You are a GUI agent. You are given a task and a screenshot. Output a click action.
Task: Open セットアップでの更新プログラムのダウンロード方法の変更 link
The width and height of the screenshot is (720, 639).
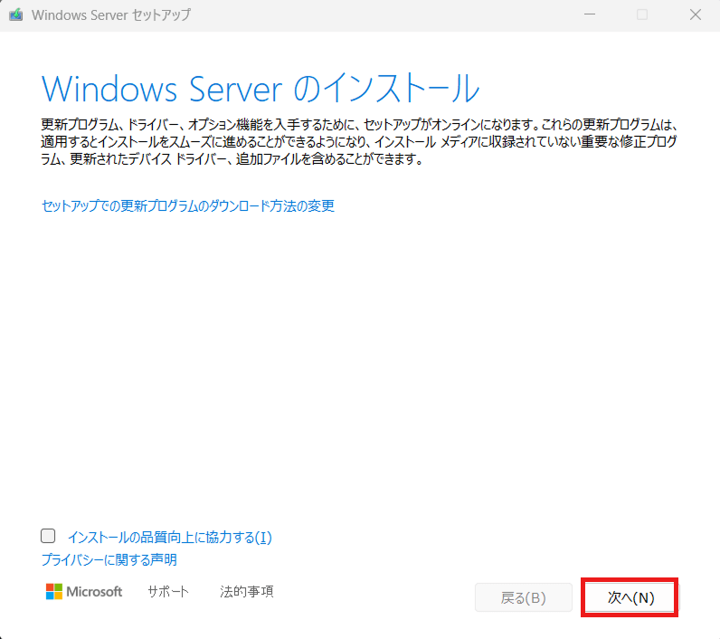click(188, 205)
